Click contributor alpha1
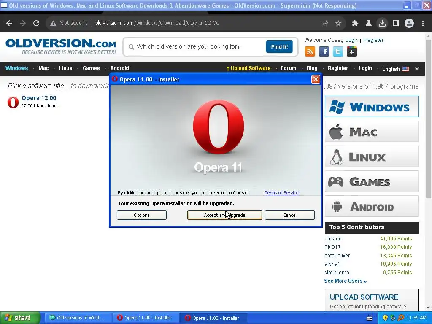This screenshot has width=432, height=324. point(332,264)
